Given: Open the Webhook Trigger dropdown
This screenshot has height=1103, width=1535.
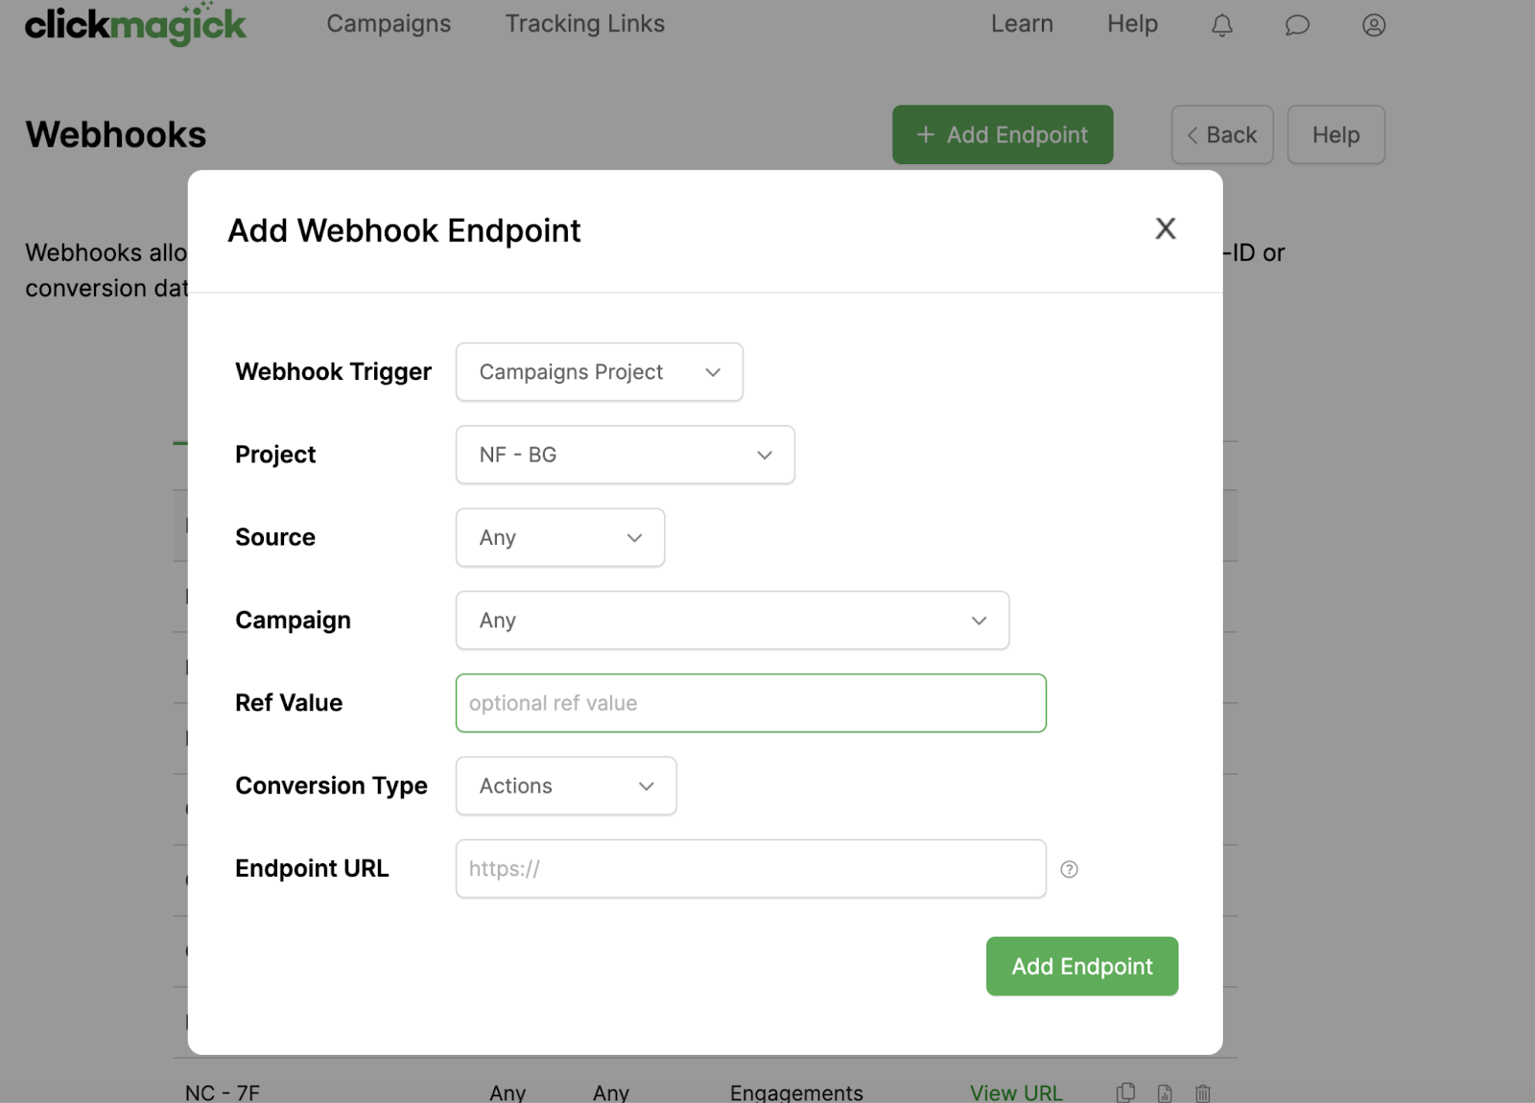Looking at the screenshot, I should pos(599,372).
